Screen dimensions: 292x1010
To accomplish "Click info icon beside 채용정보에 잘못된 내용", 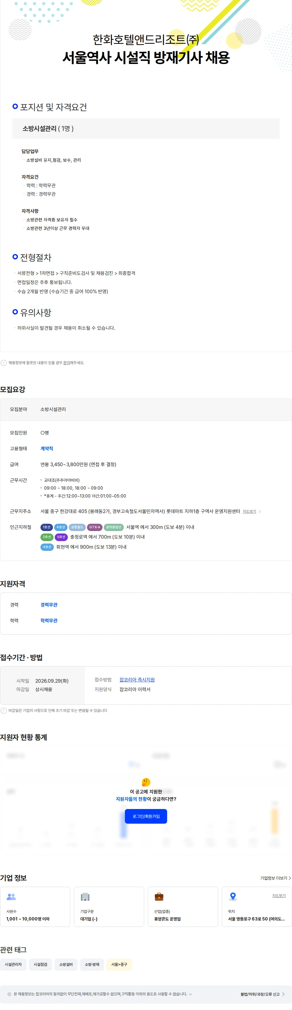I will coord(4,363).
